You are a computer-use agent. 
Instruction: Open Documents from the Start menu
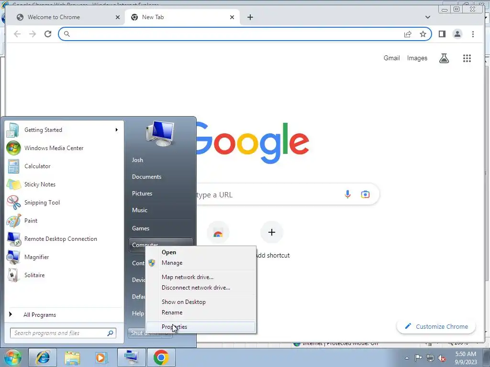tap(161, 177)
